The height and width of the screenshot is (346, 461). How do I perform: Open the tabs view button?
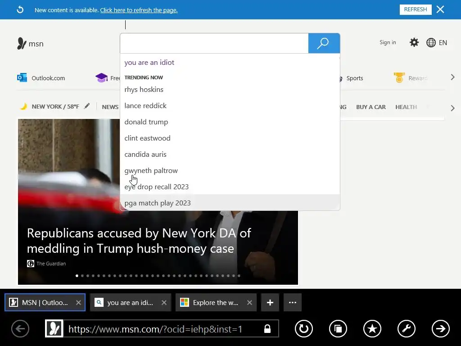(338, 328)
